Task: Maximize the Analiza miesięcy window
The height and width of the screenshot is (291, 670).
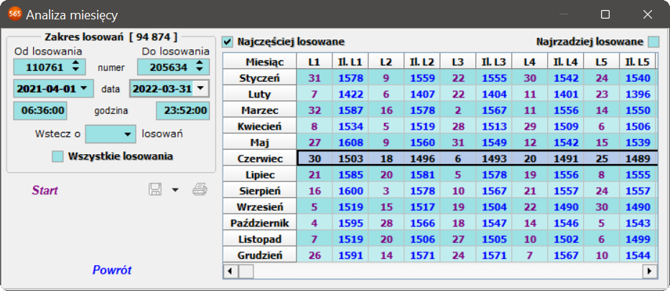Action: [605, 14]
